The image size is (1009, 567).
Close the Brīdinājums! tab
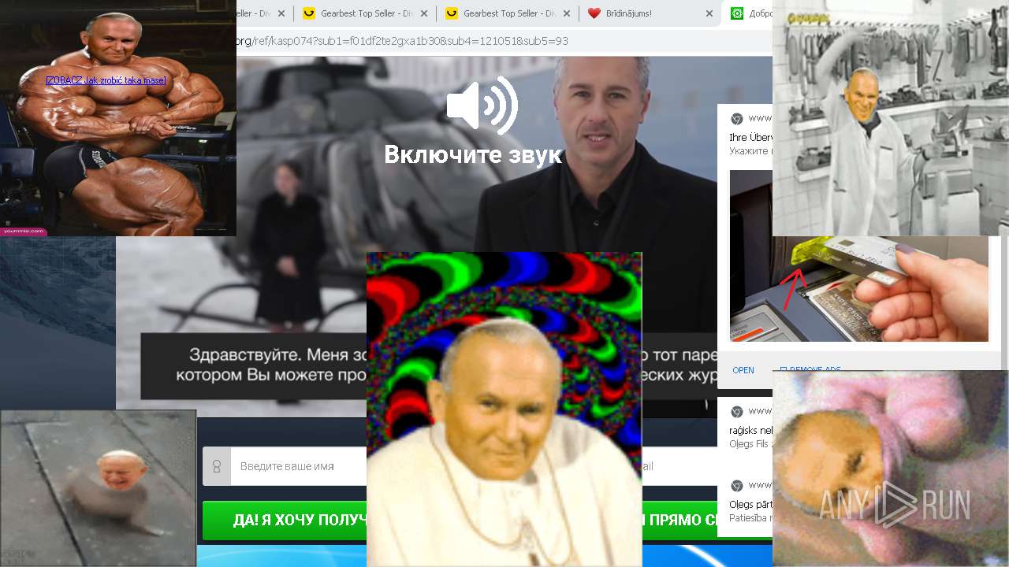coord(709,13)
